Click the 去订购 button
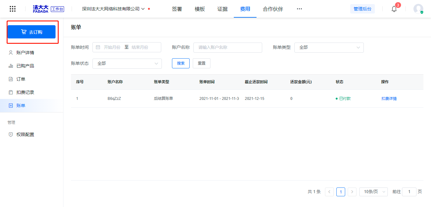Viewport: 431px width, 207px height. click(32, 32)
